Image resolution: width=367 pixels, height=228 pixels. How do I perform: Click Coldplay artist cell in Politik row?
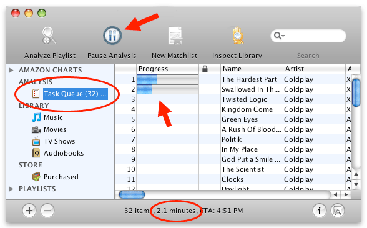pos(298,139)
